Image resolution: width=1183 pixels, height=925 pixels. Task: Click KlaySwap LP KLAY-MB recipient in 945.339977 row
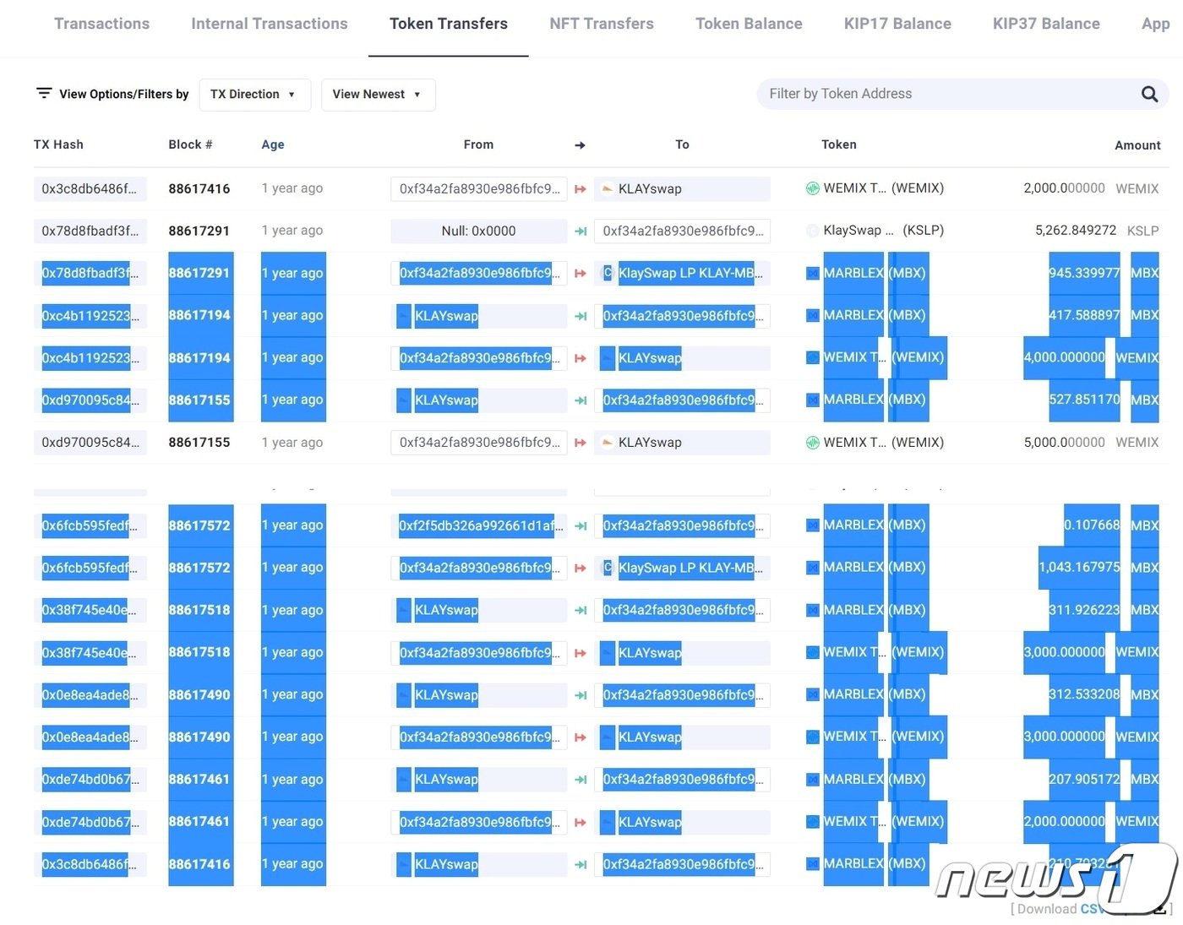click(x=690, y=273)
